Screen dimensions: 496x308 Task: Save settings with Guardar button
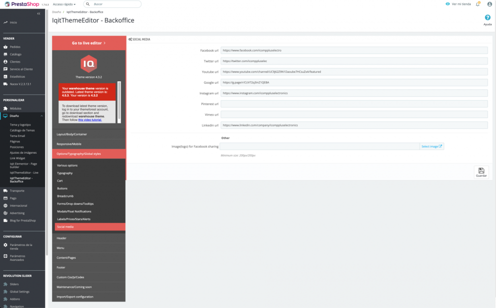pyautogui.click(x=481, y=172)
